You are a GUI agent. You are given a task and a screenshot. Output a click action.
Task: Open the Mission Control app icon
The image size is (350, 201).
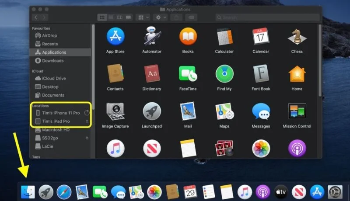297,111
